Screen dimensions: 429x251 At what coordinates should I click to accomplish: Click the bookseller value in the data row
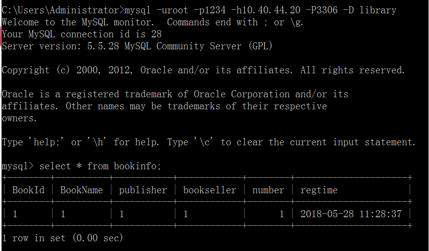(186, 214)
